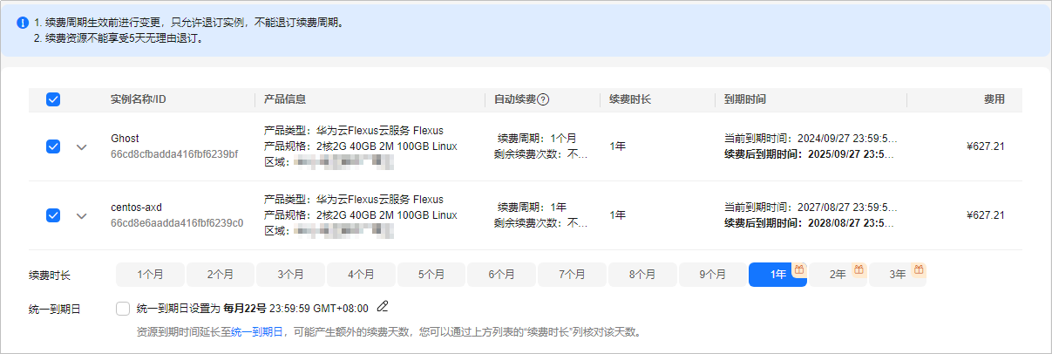Pick the 3个月 renewal duration
1052x354 pixels.
pyautogui.click(x=290, y=274)
